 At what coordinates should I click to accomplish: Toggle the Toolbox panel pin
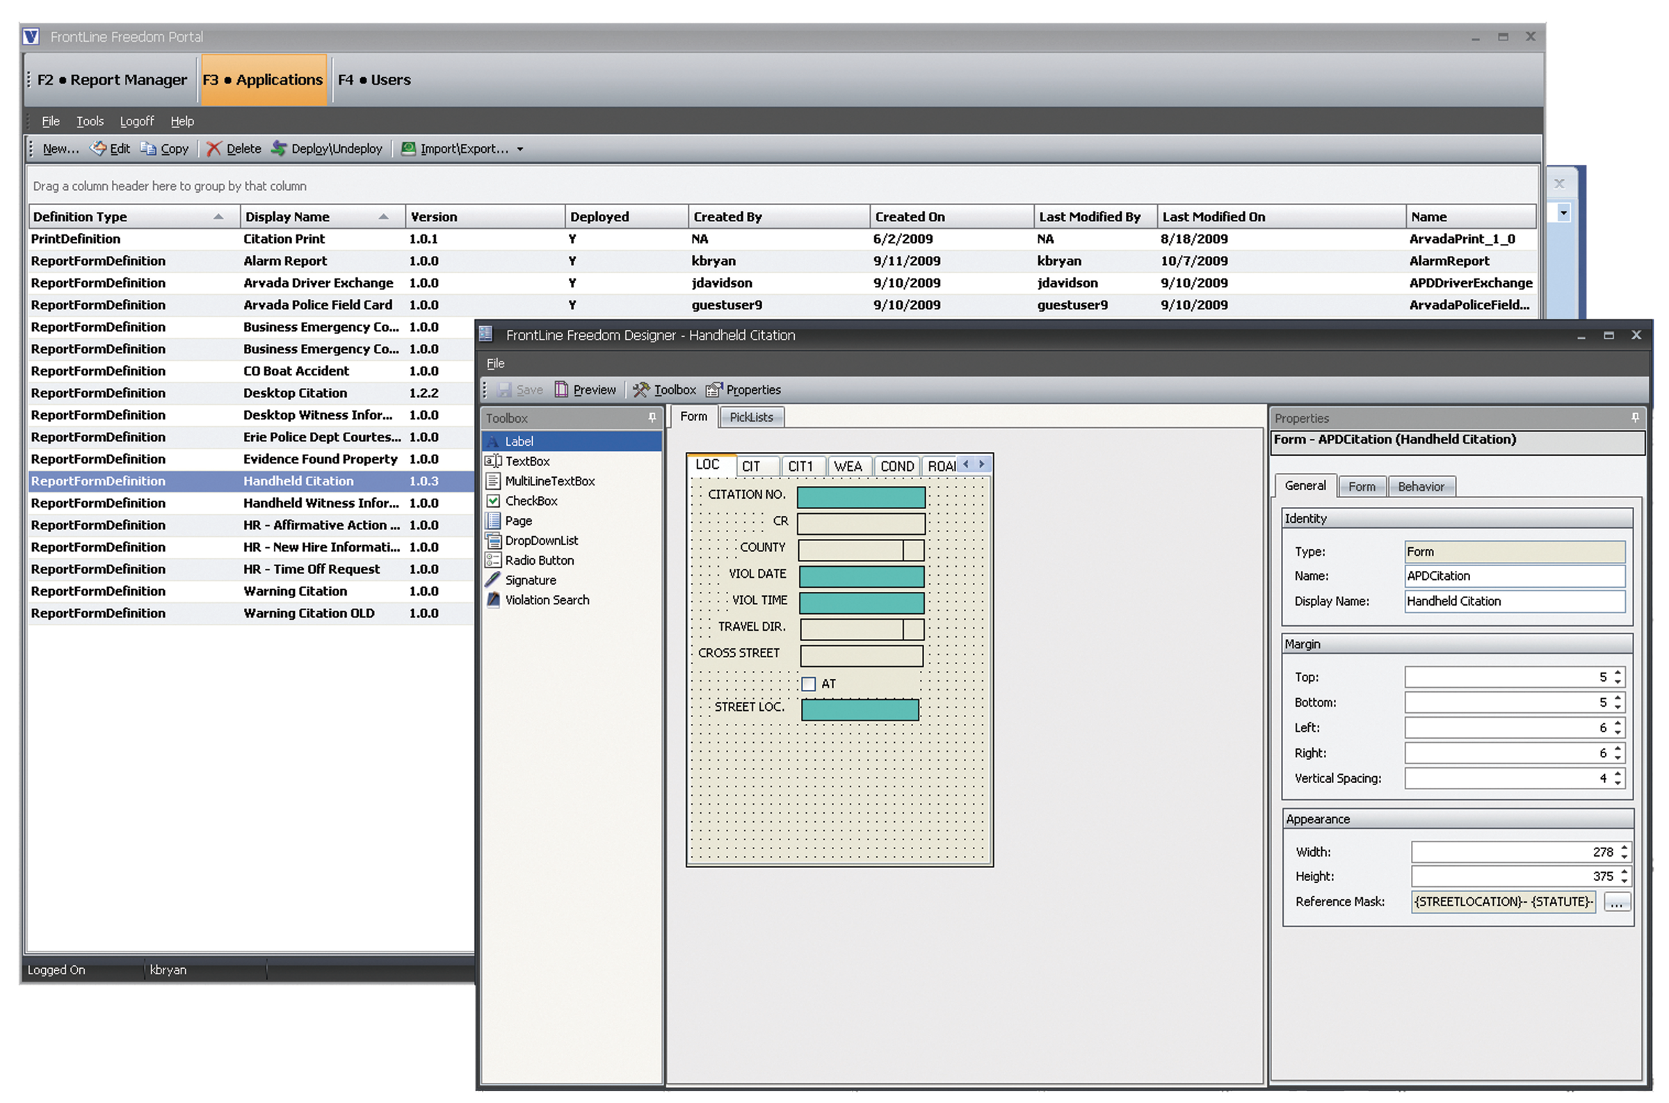[x=652, y=417]
